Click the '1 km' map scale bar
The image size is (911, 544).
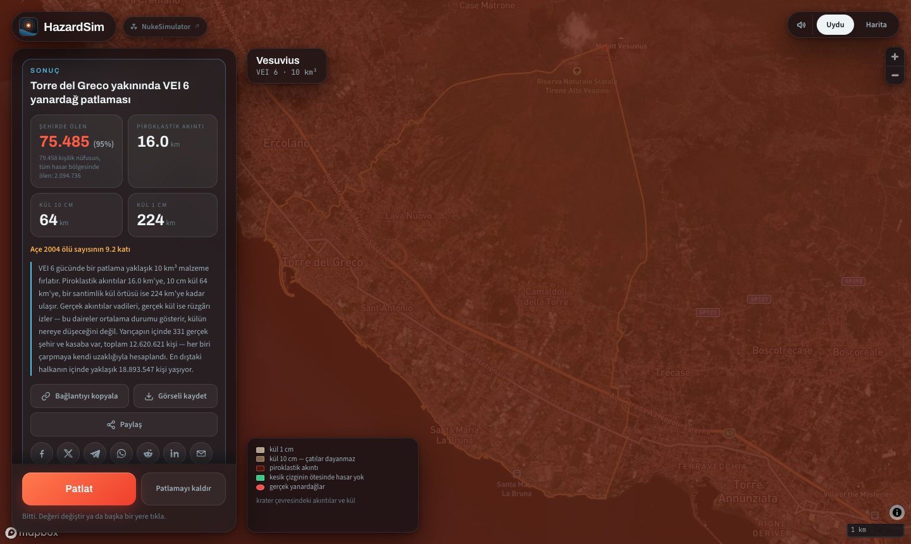[x=876, y=530]
